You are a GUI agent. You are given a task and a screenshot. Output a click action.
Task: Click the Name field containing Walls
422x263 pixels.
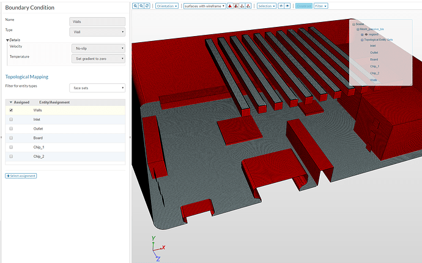(97, 21)
